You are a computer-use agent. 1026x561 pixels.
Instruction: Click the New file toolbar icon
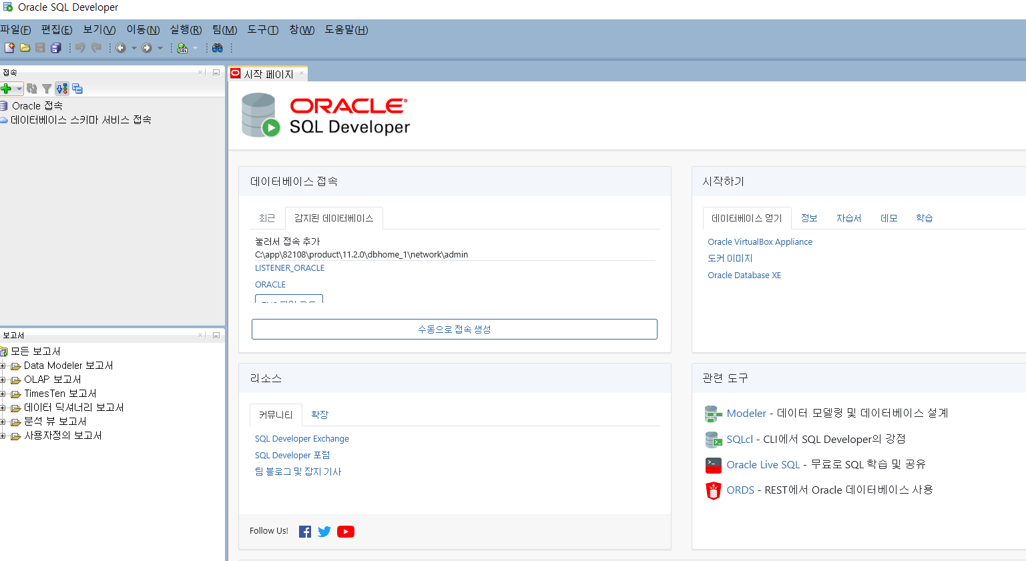pyautogui.click(x=9, y=48)
